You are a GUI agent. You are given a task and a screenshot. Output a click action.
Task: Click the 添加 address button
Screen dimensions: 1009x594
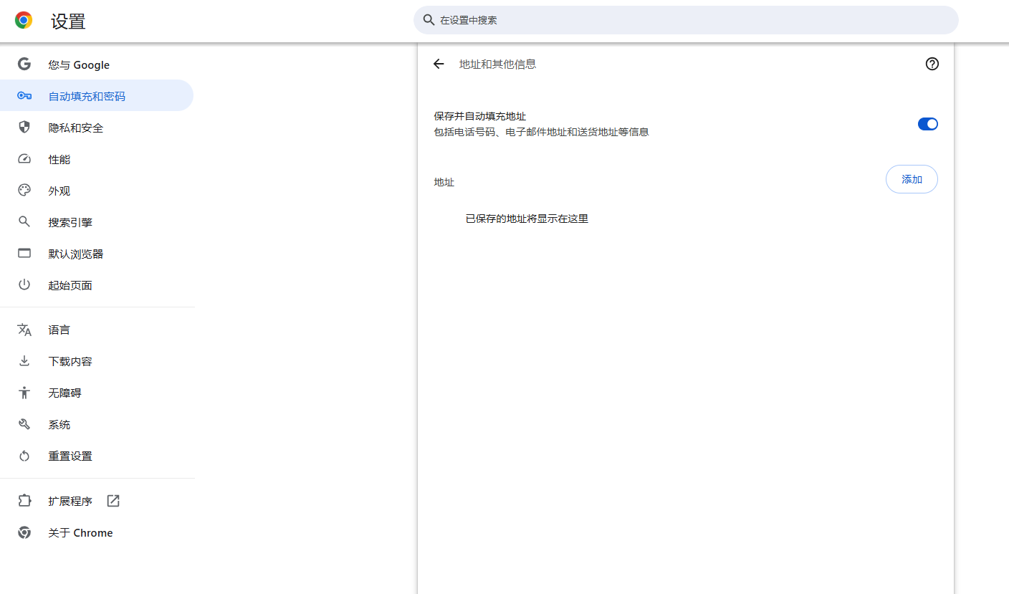click(912, 179)
